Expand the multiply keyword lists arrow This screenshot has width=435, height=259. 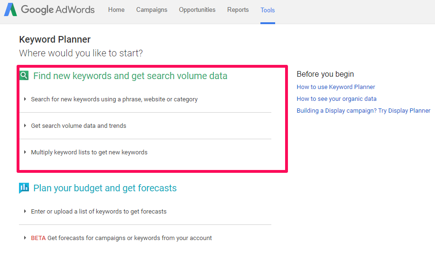click(25, 152)
